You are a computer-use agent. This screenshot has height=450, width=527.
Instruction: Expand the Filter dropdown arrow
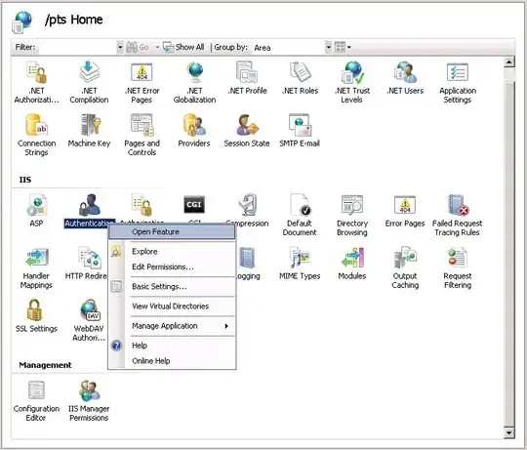point(120,47)
